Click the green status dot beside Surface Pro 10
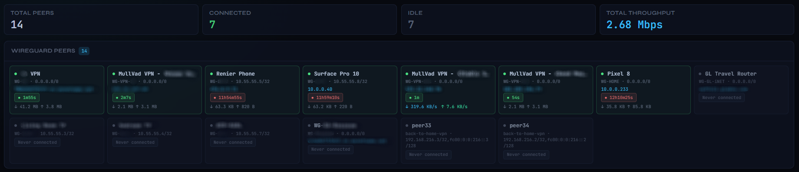Screen dimensions: 799x172 309,74
